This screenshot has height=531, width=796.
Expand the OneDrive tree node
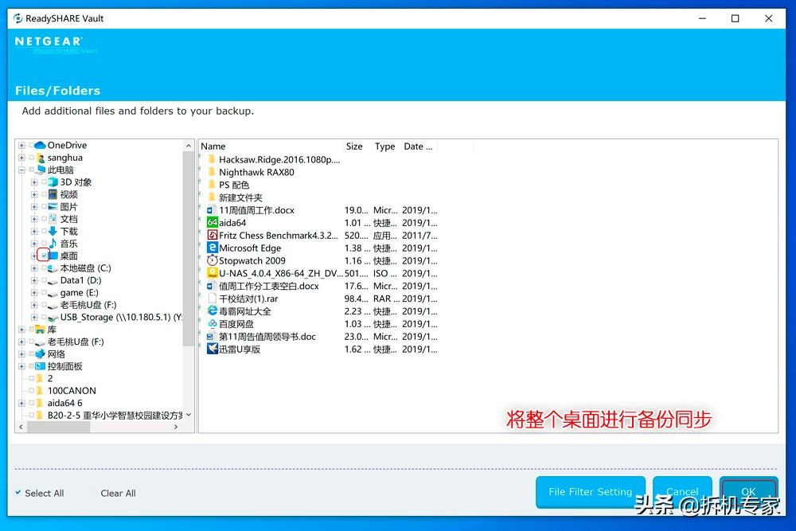(21, 145)
